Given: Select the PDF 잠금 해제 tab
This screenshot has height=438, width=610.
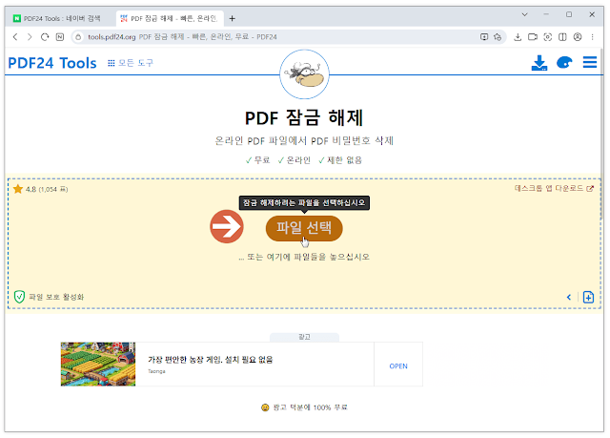Looking at the screenshot, I should click(170, 18).
